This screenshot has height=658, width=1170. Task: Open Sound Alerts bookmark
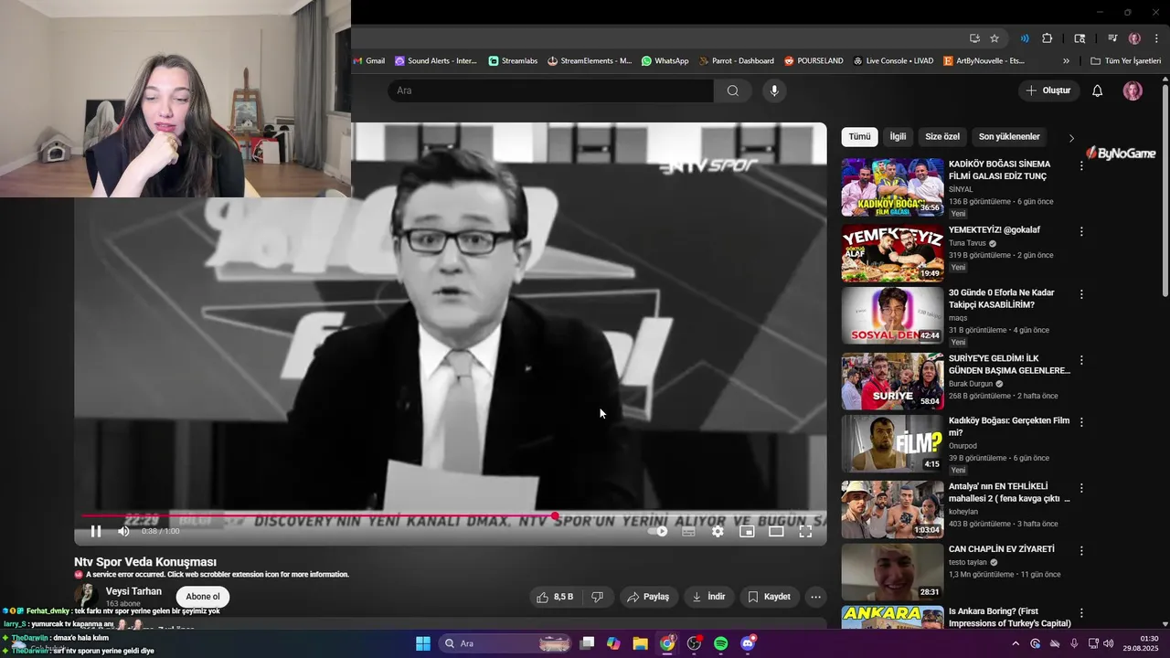coord(436,61)
